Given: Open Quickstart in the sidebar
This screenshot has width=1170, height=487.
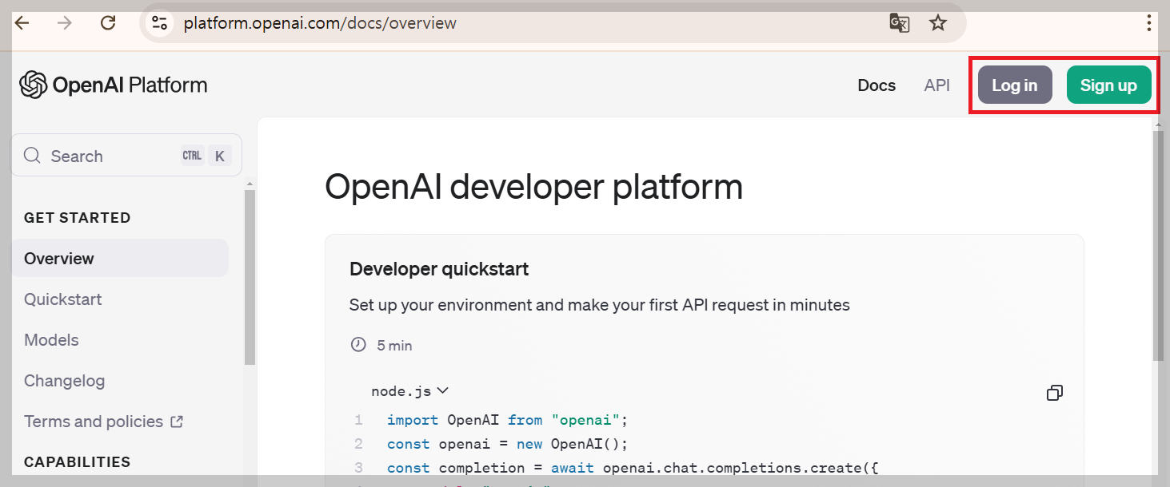Looking at the screenshot, I should click(x=63, y=299).
